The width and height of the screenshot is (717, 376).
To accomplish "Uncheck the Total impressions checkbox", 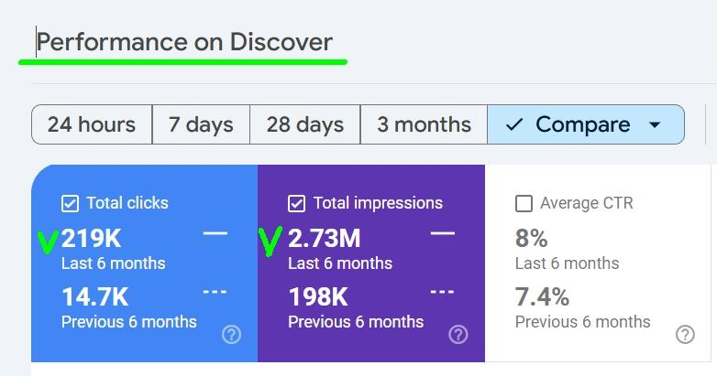I will coord(297,203).
